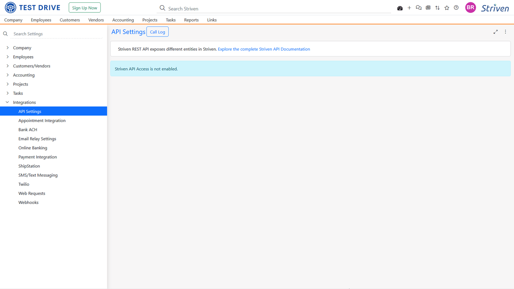The image size is (514, 289).
Task: Click the plus quick-add icon
Action: 409,8
